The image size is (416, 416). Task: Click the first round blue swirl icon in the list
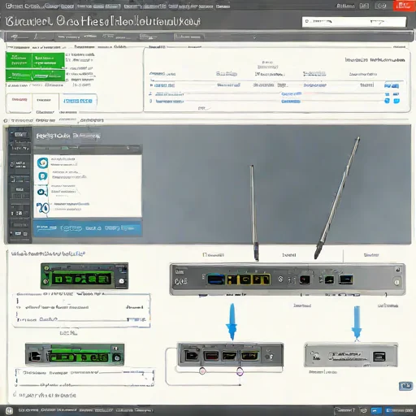point(42,162)
